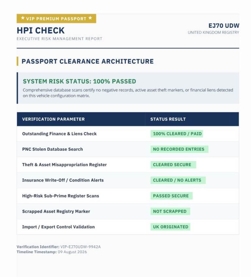Click the Passport Clearance Architecture heading

[x=88, y=61]
